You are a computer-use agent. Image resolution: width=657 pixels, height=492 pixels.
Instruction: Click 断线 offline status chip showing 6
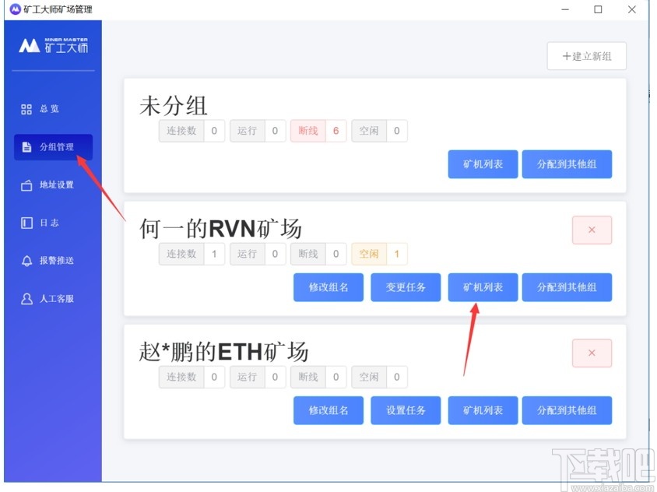[318, 131]
